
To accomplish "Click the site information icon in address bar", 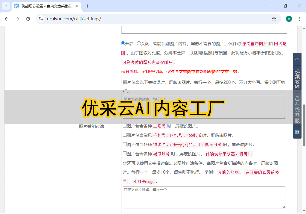I will pyautogui.click(x=41, y=19).
